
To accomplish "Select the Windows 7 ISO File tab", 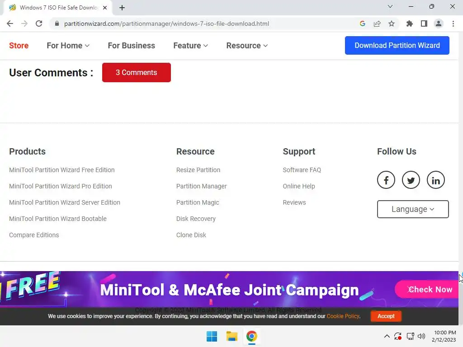I will click(58, 8).
